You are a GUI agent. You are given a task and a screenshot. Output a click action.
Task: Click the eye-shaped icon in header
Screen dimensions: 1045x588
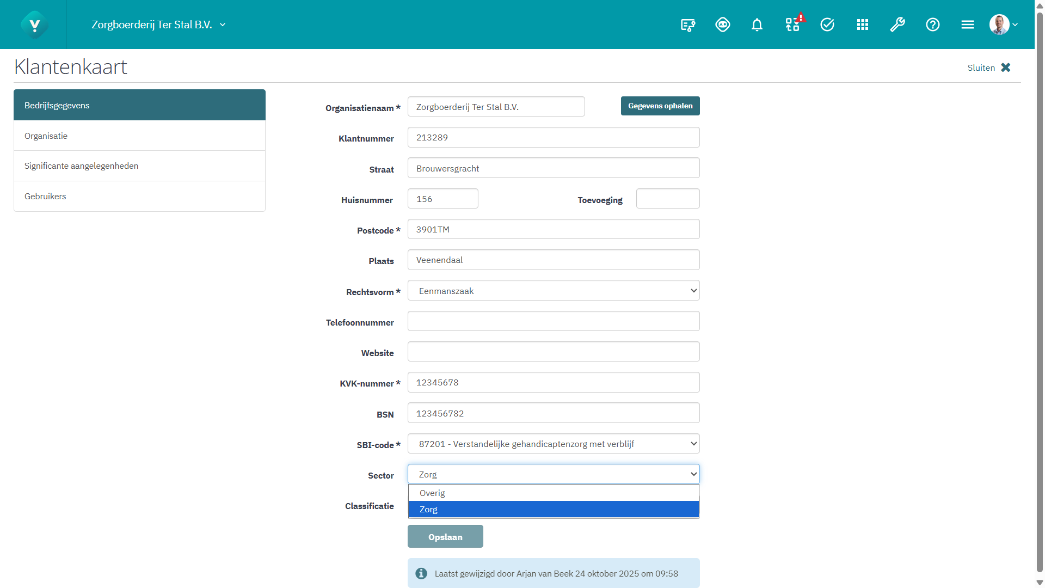coord(722,24)
